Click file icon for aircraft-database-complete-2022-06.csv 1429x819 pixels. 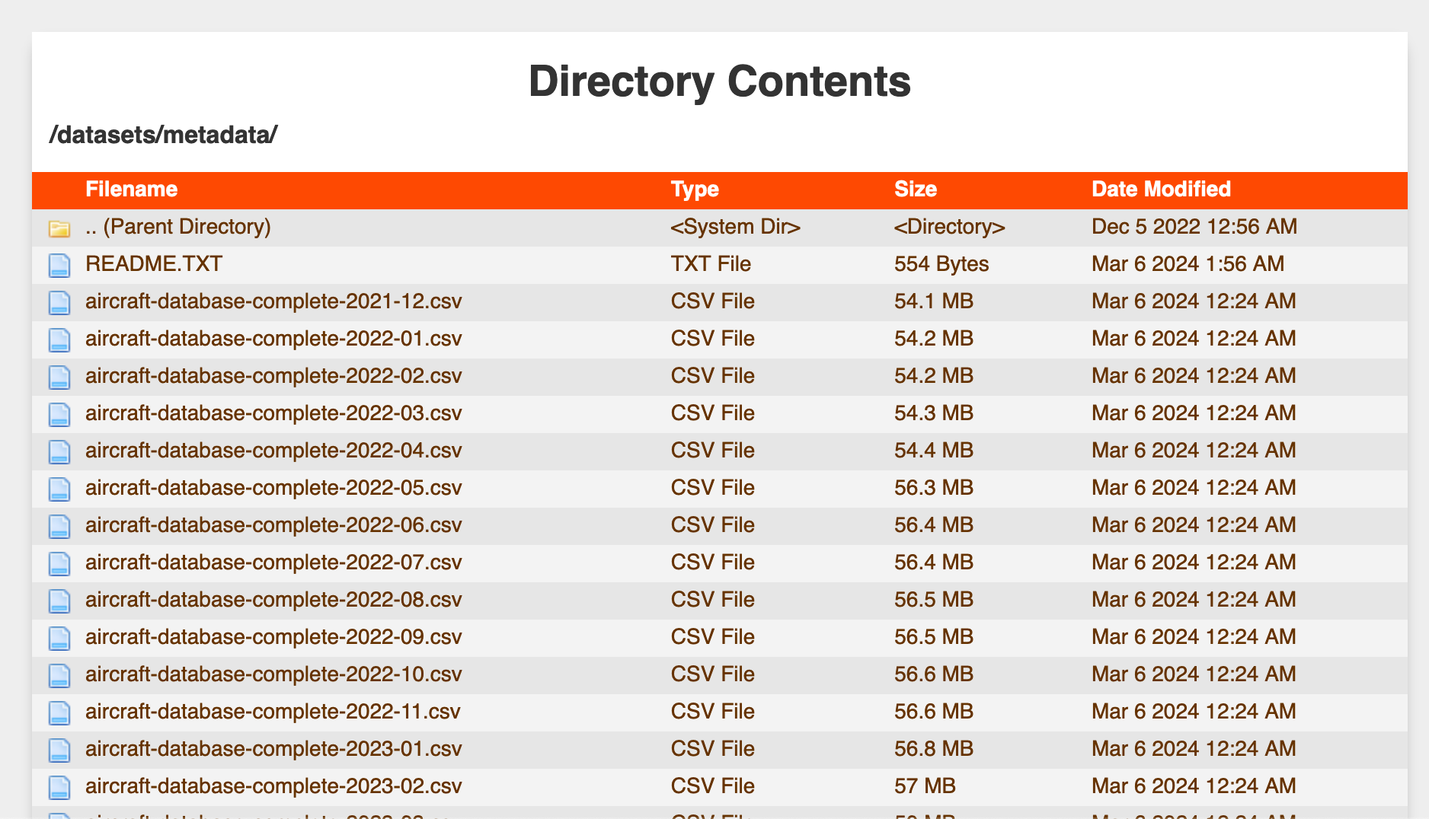(59, 526)
